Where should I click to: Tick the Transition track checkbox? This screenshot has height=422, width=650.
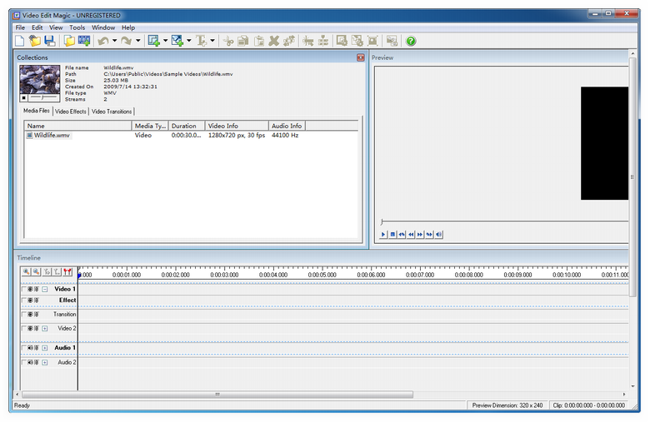tap(24, 315)
